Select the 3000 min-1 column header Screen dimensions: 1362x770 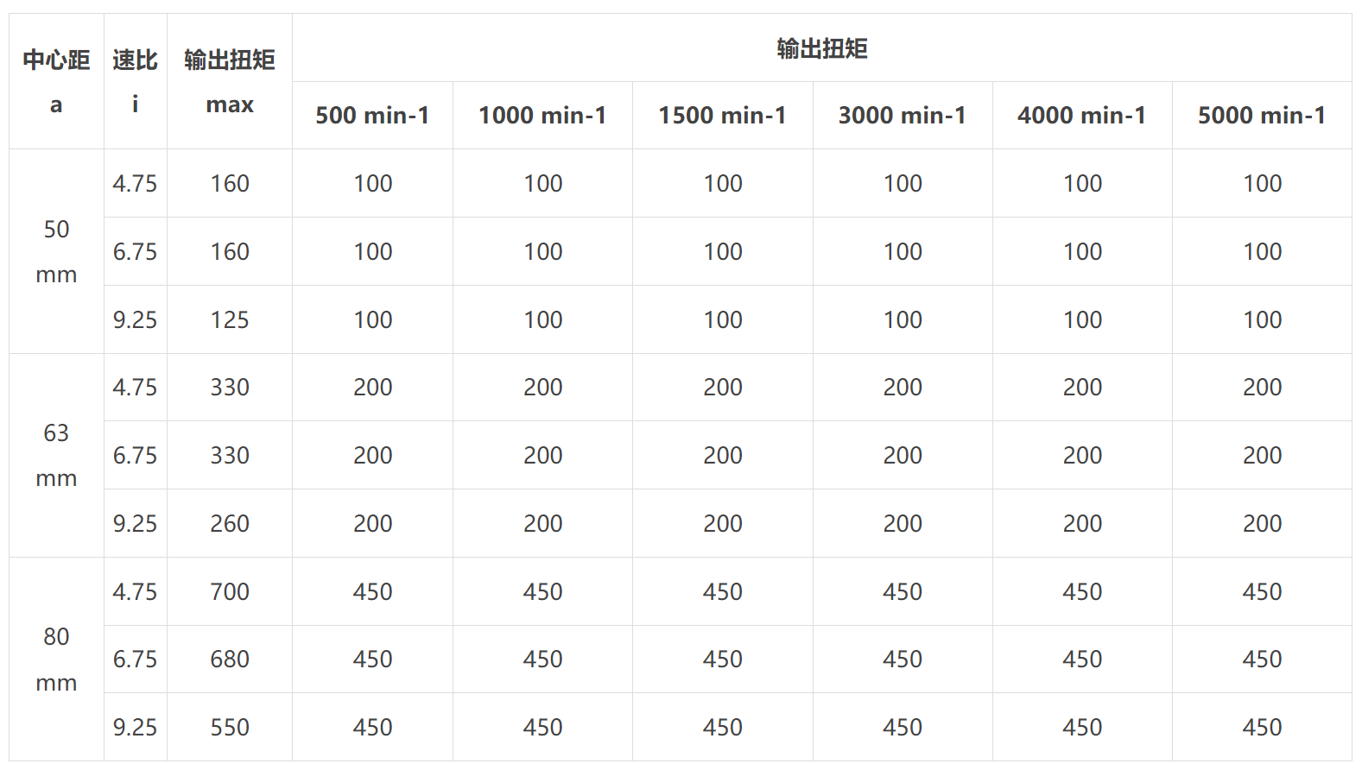pos(903,115)
